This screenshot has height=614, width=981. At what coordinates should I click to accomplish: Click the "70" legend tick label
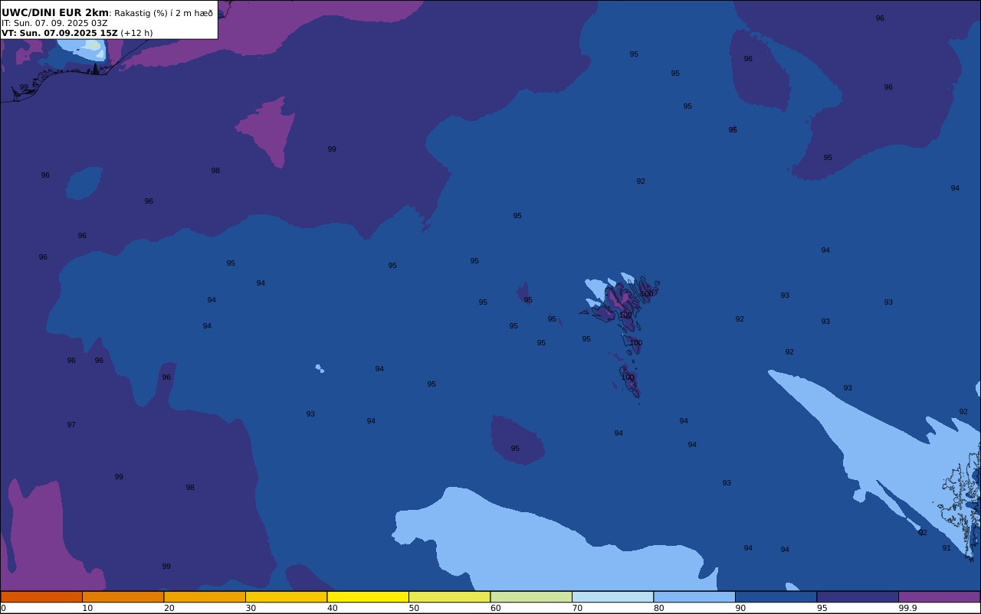click(577, 608)
